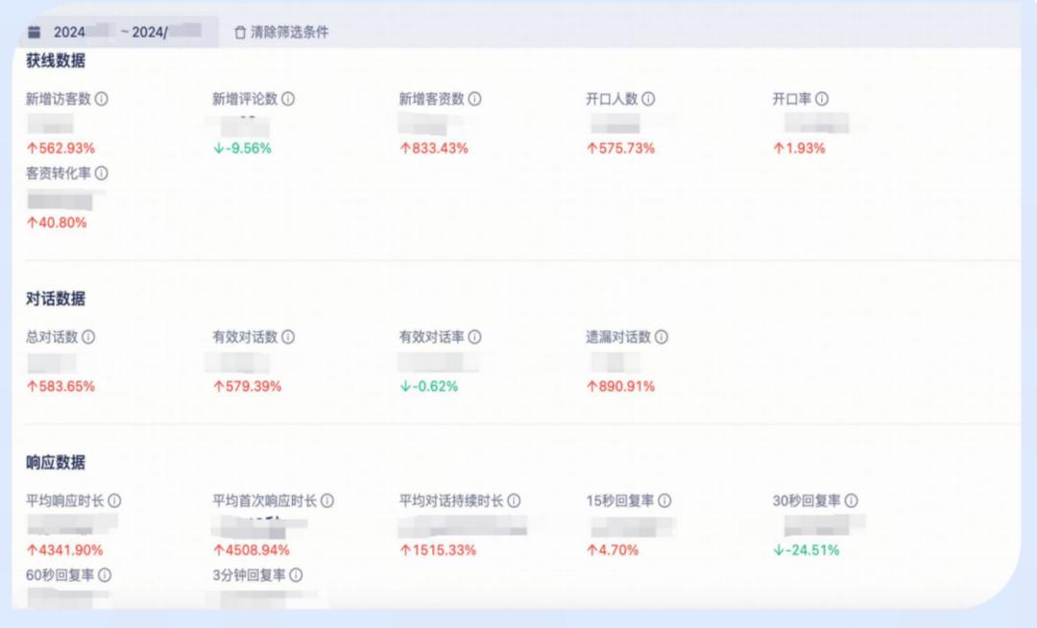Click info icon beside 平均对话持续时长
The image size is (1037, 628).
tap(514, 501)
